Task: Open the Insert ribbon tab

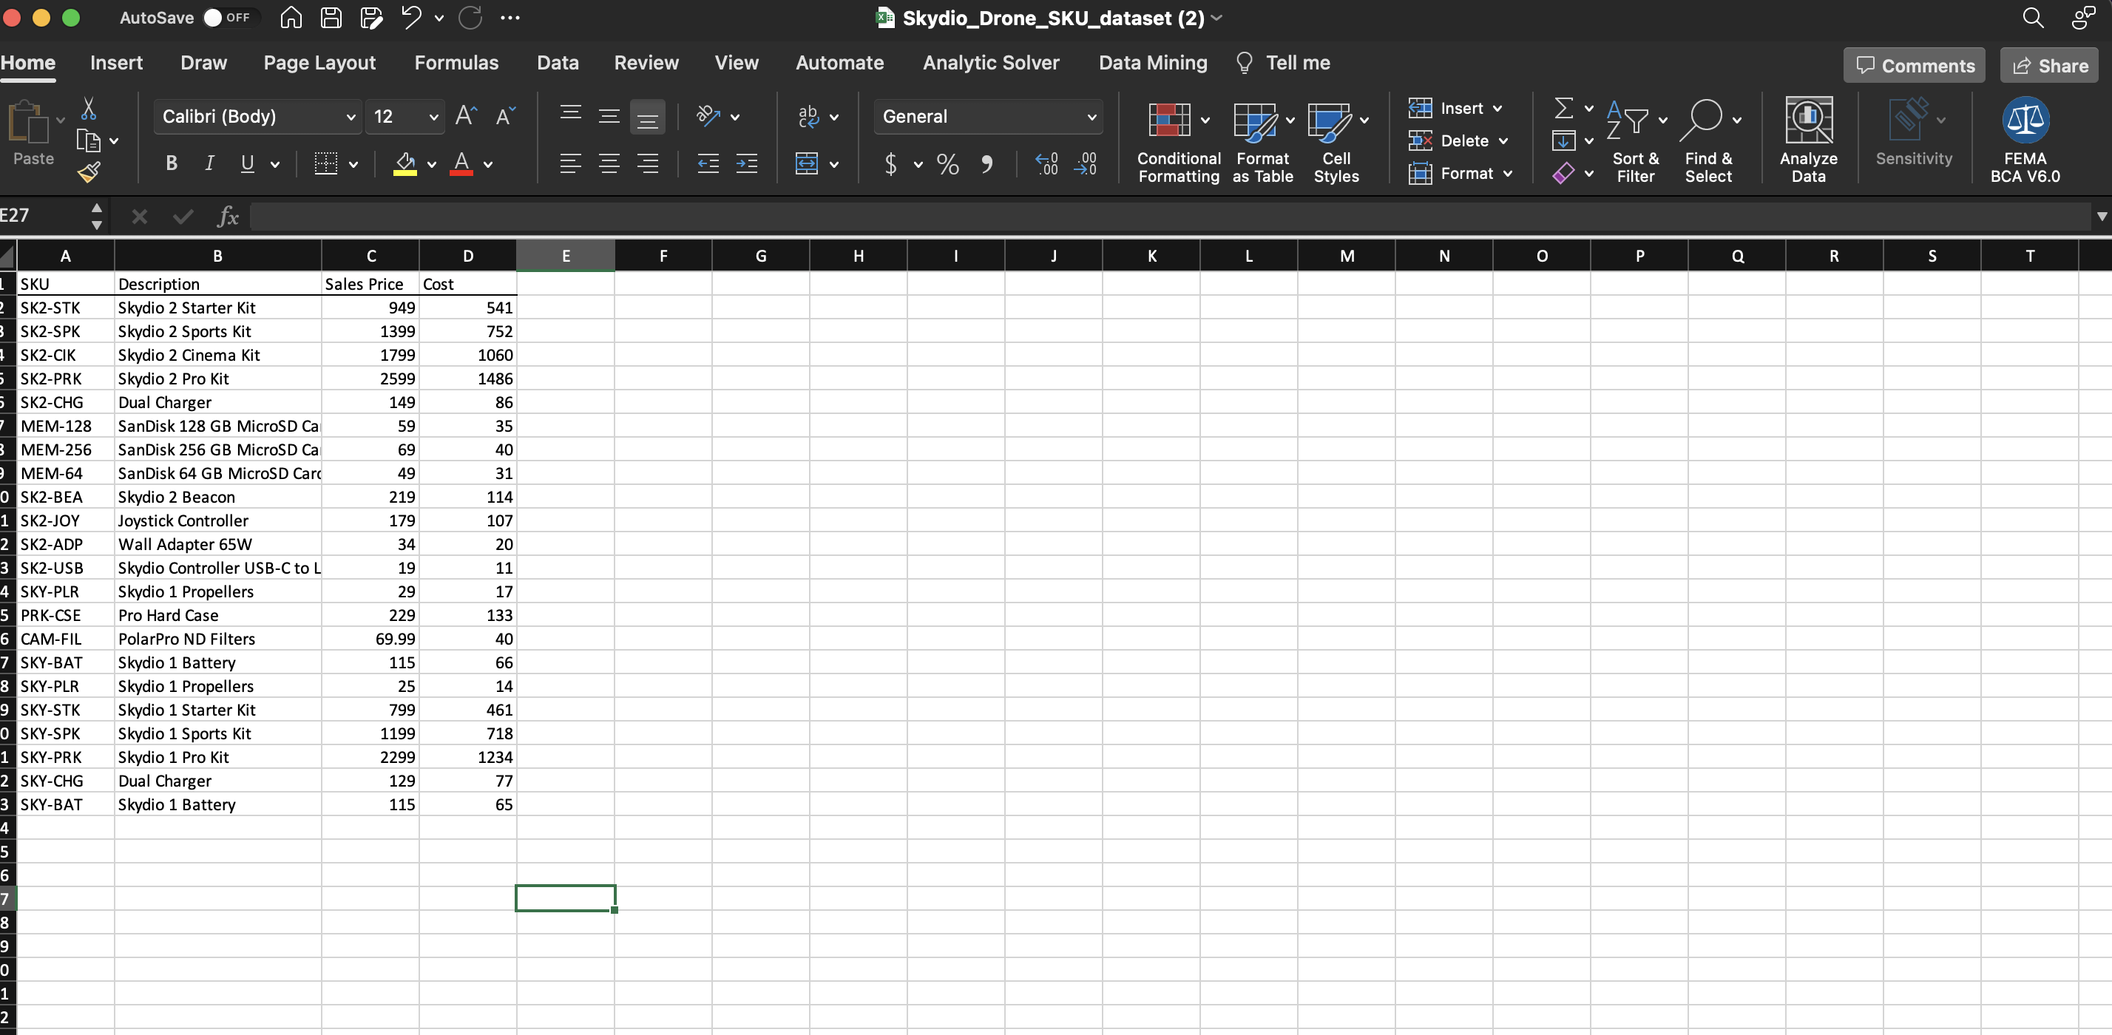Action: (x=116, y=63)
